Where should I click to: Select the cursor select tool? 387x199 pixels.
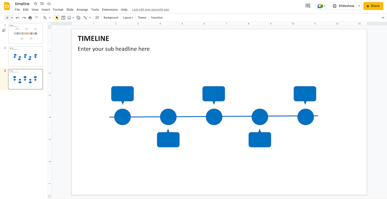coord(57,18)
